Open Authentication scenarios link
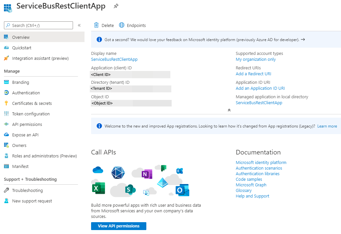 (259, 168)
